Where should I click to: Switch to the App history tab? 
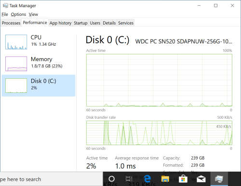[60, 23]
